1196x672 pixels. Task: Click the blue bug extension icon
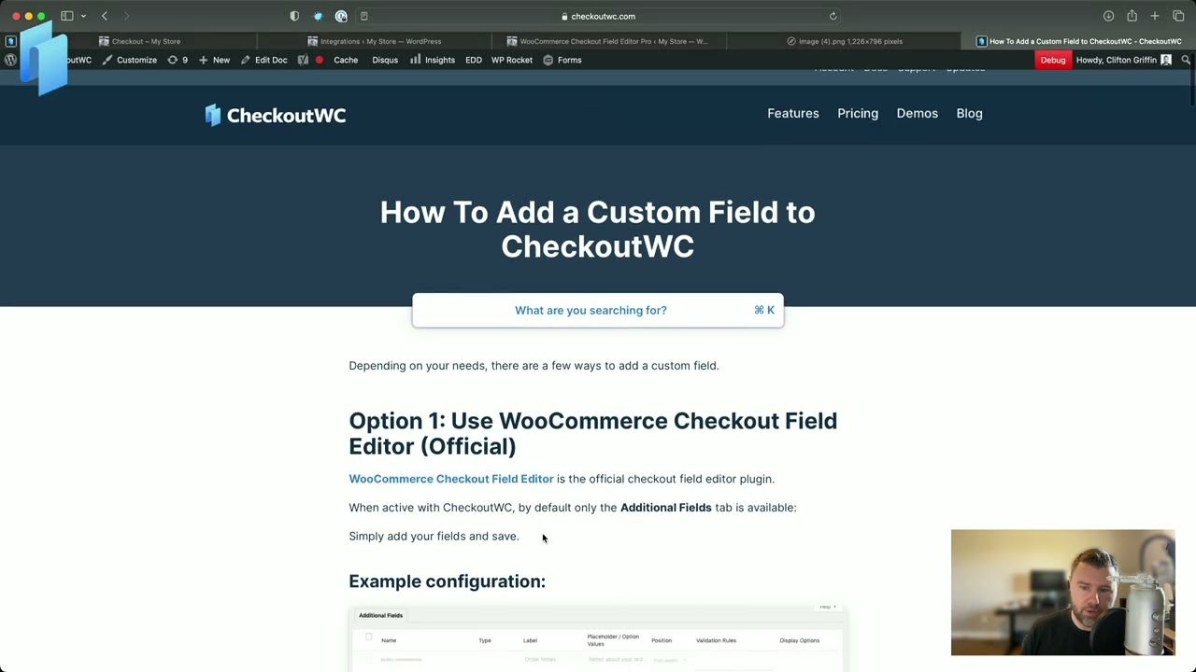coord(318,16)
